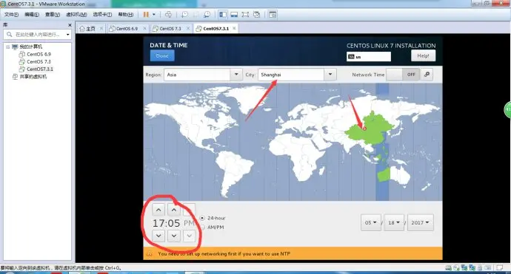
Task: Click the pause virtual machine toolbar icon
Action: (x=146, y=14)
